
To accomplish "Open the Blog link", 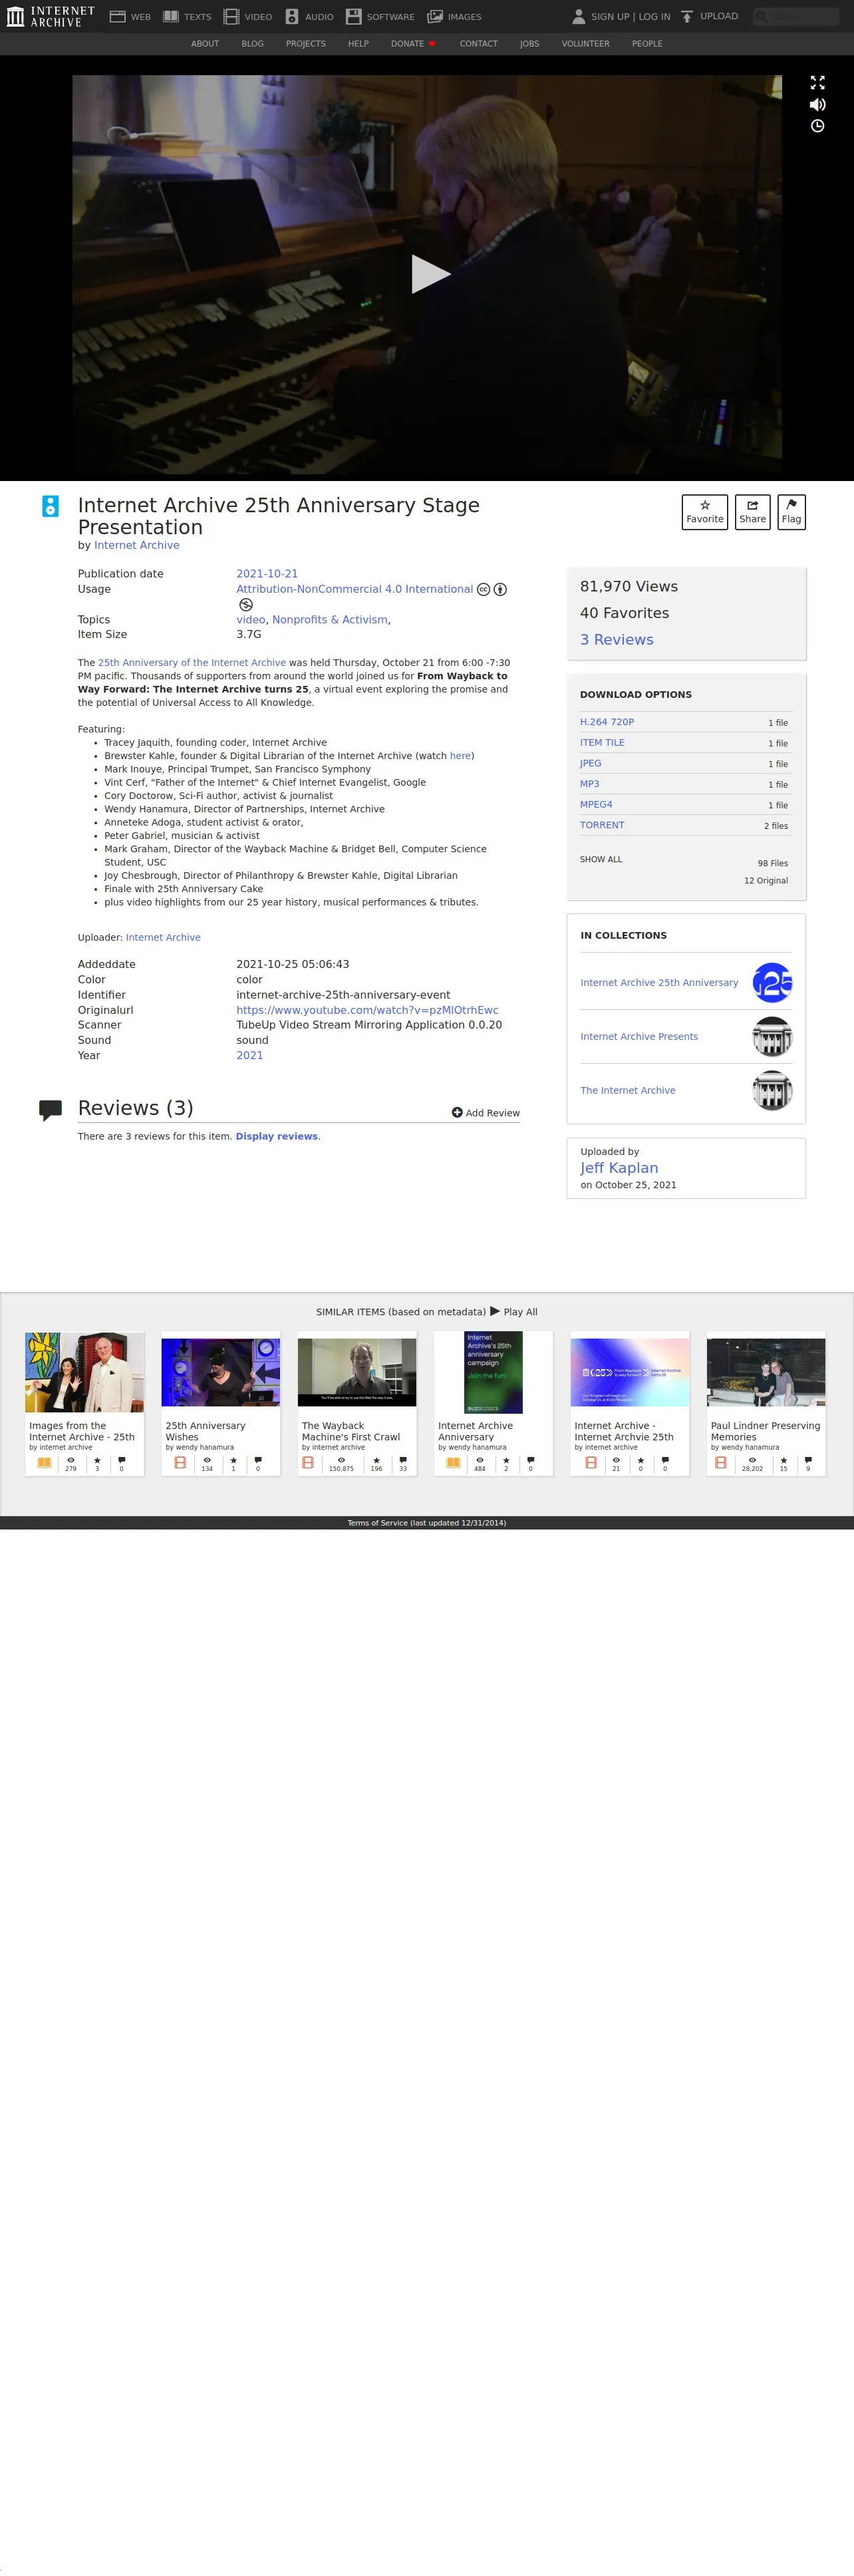I will [252, 44].
